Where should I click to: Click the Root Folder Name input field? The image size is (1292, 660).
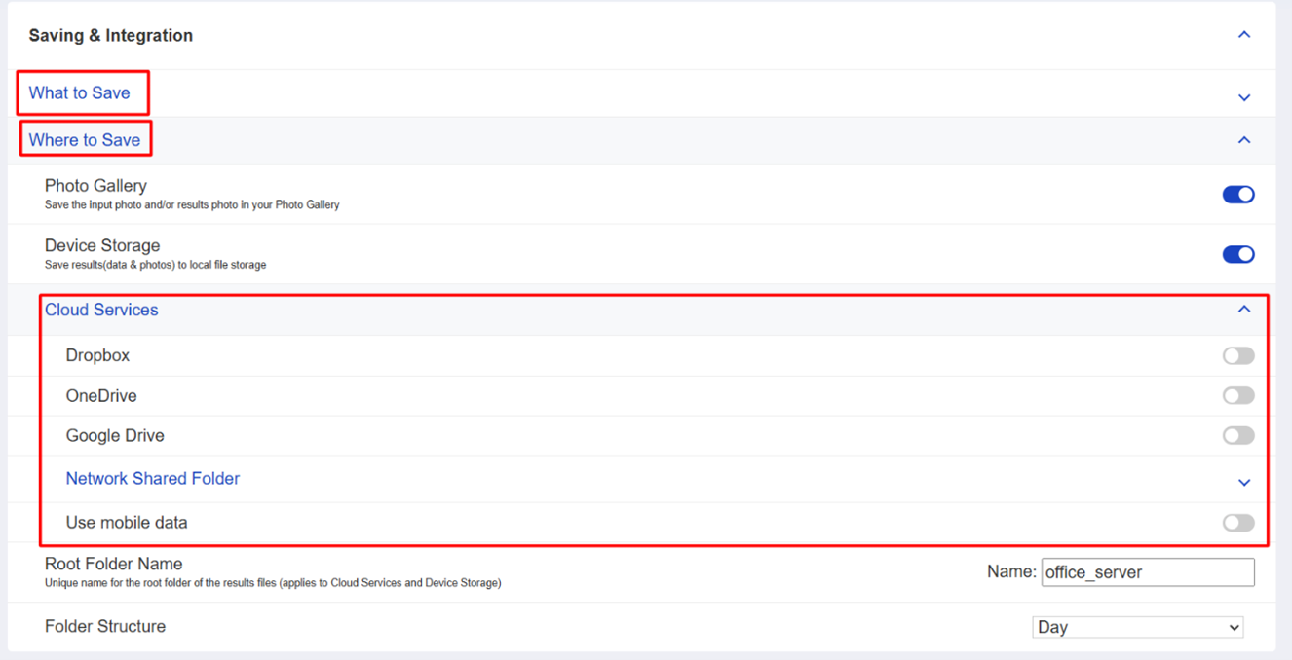pyautogui.click(x=1147, y=572)
